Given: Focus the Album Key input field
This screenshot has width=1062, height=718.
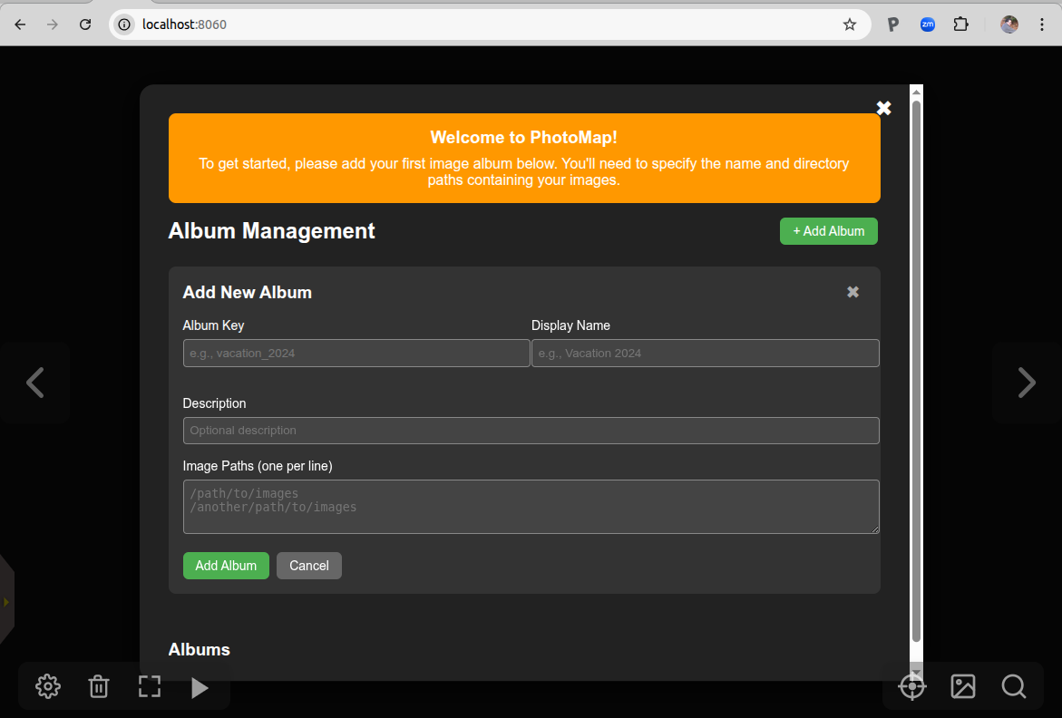Looking at the screenshot, I should click(x=356, y=354).
